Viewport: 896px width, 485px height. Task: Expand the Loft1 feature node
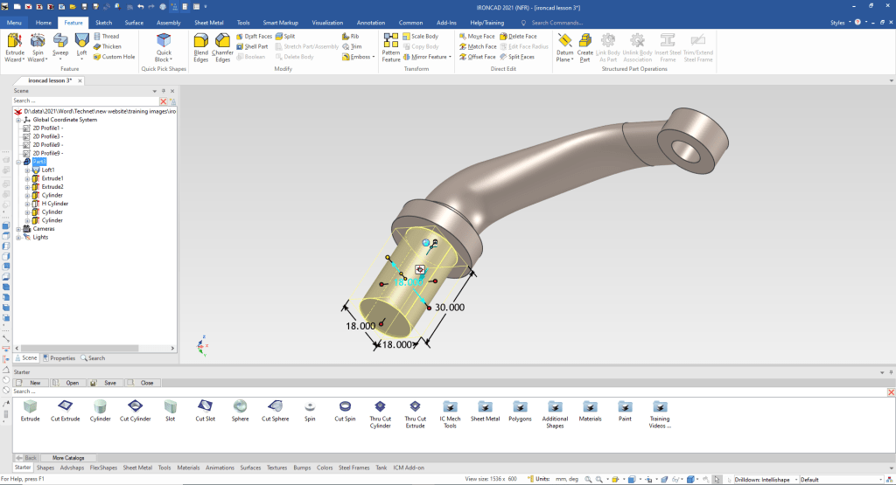point(28,170)
